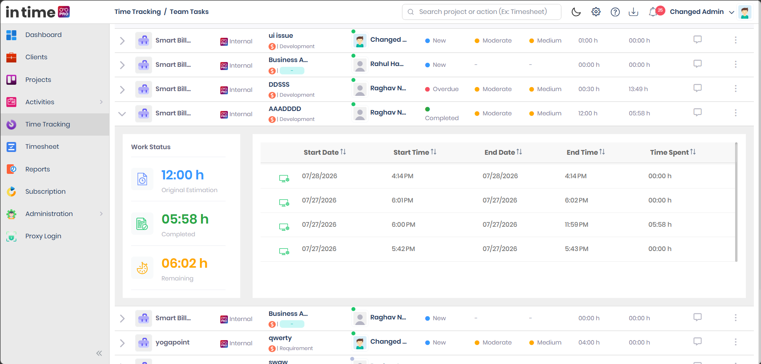Open the settings gear icon

coord(596,12)
